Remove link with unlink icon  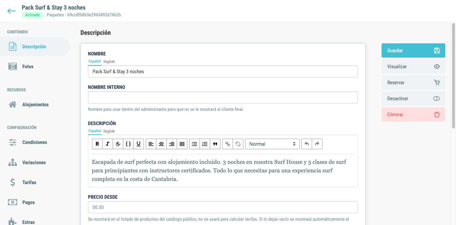coord(238,144)
